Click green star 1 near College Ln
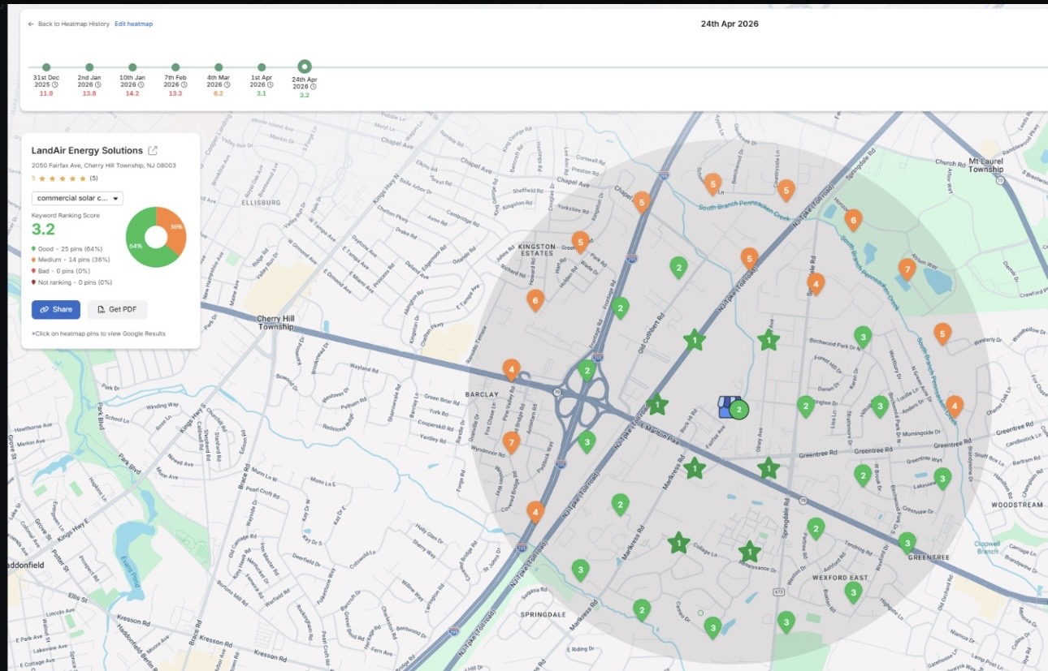1048x671 pixels. [678, 543]
